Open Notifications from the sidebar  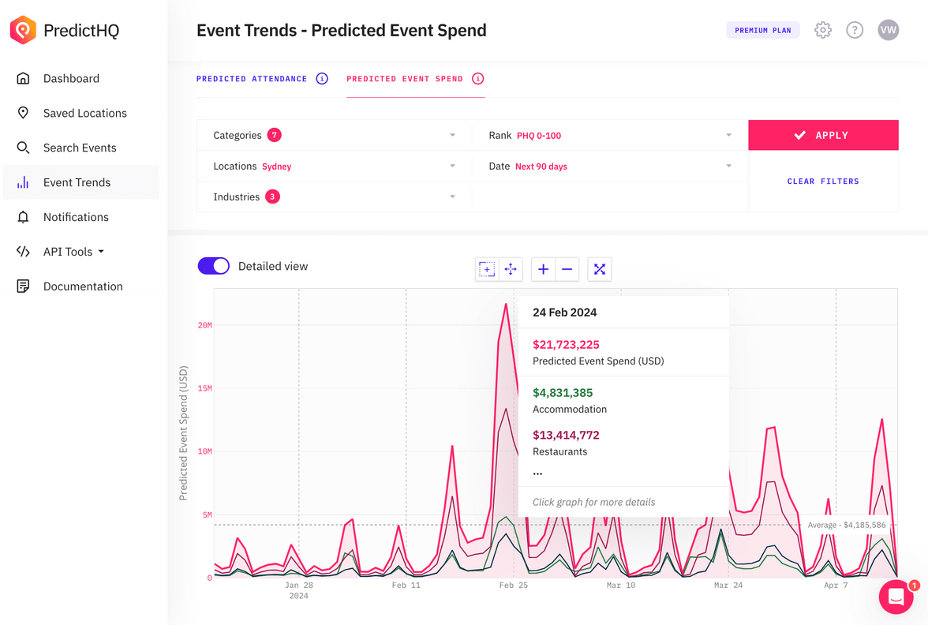click(x=76, y=217)
